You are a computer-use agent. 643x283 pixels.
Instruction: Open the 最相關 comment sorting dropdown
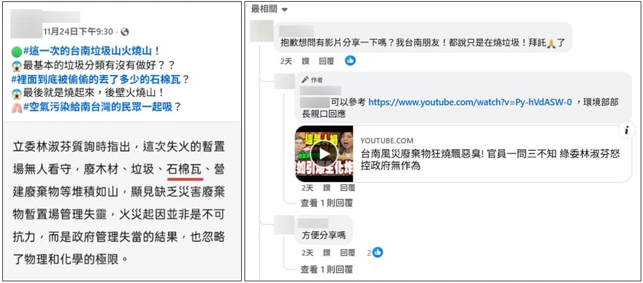(x=270, y=9)
